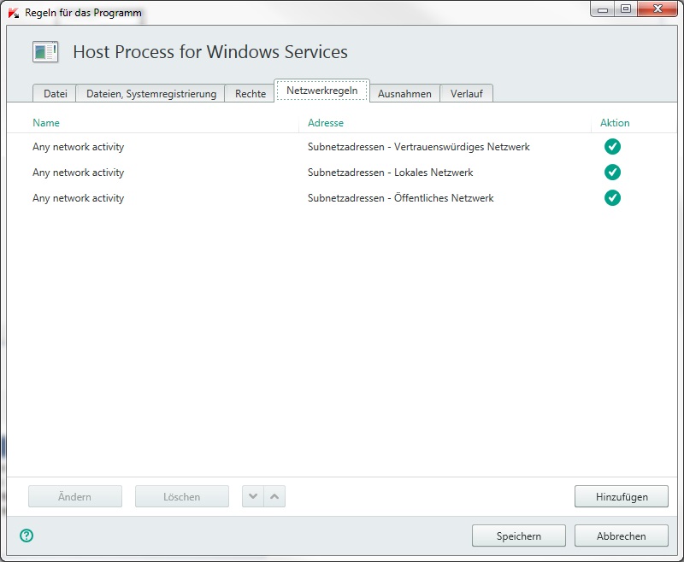Click 'Subnetzadressen - Öffentliches Netzwerk' address

tap(400, 198)
